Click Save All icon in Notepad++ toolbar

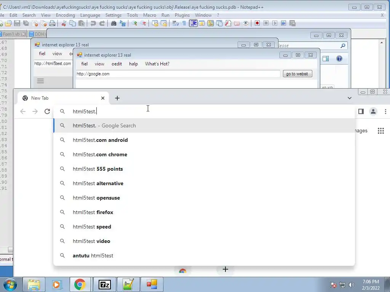(26, 23)
